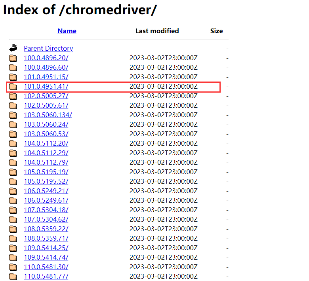Click folder icon beside 102.0.5005.61/

click(x=13, y=106)
